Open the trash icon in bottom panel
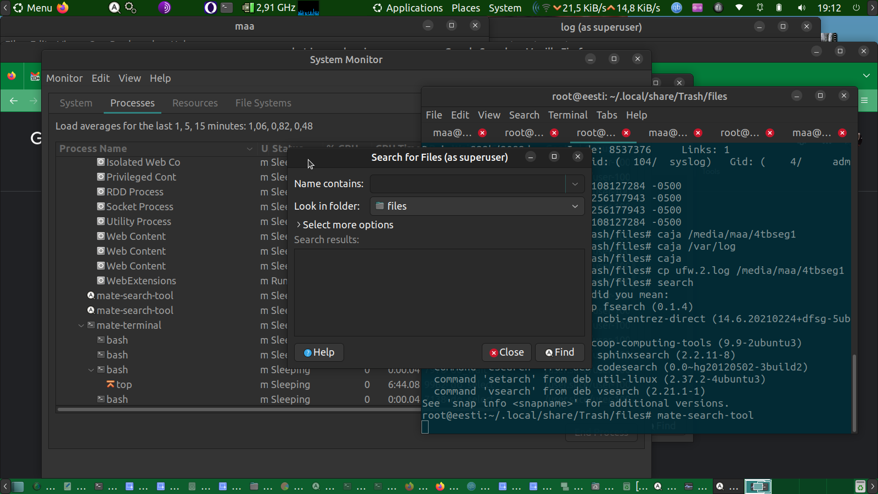 coord(860,486)
